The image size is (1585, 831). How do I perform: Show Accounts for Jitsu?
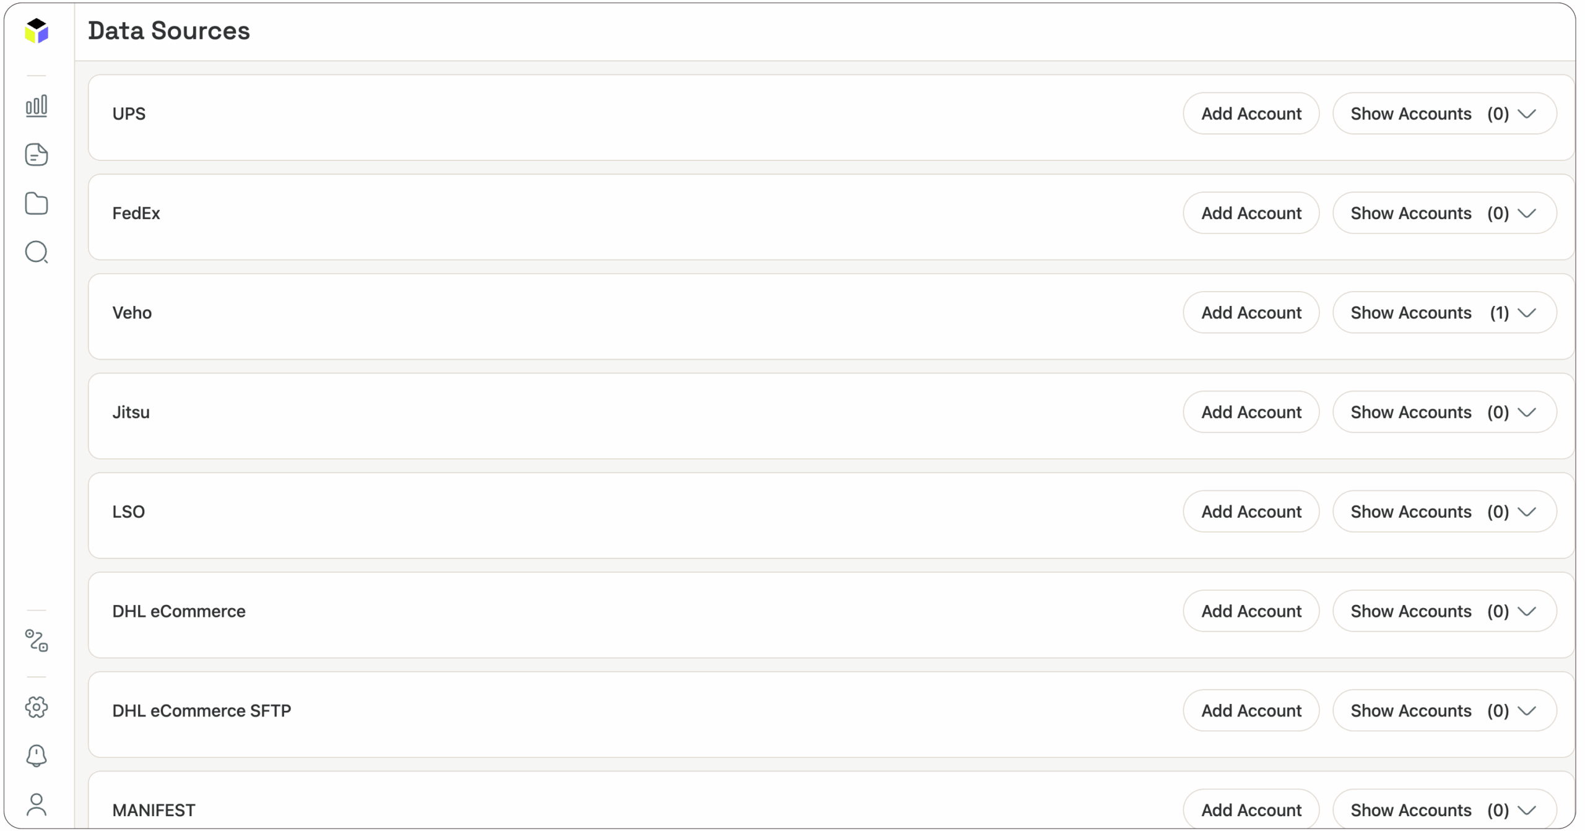click(x=1445, y=412)
